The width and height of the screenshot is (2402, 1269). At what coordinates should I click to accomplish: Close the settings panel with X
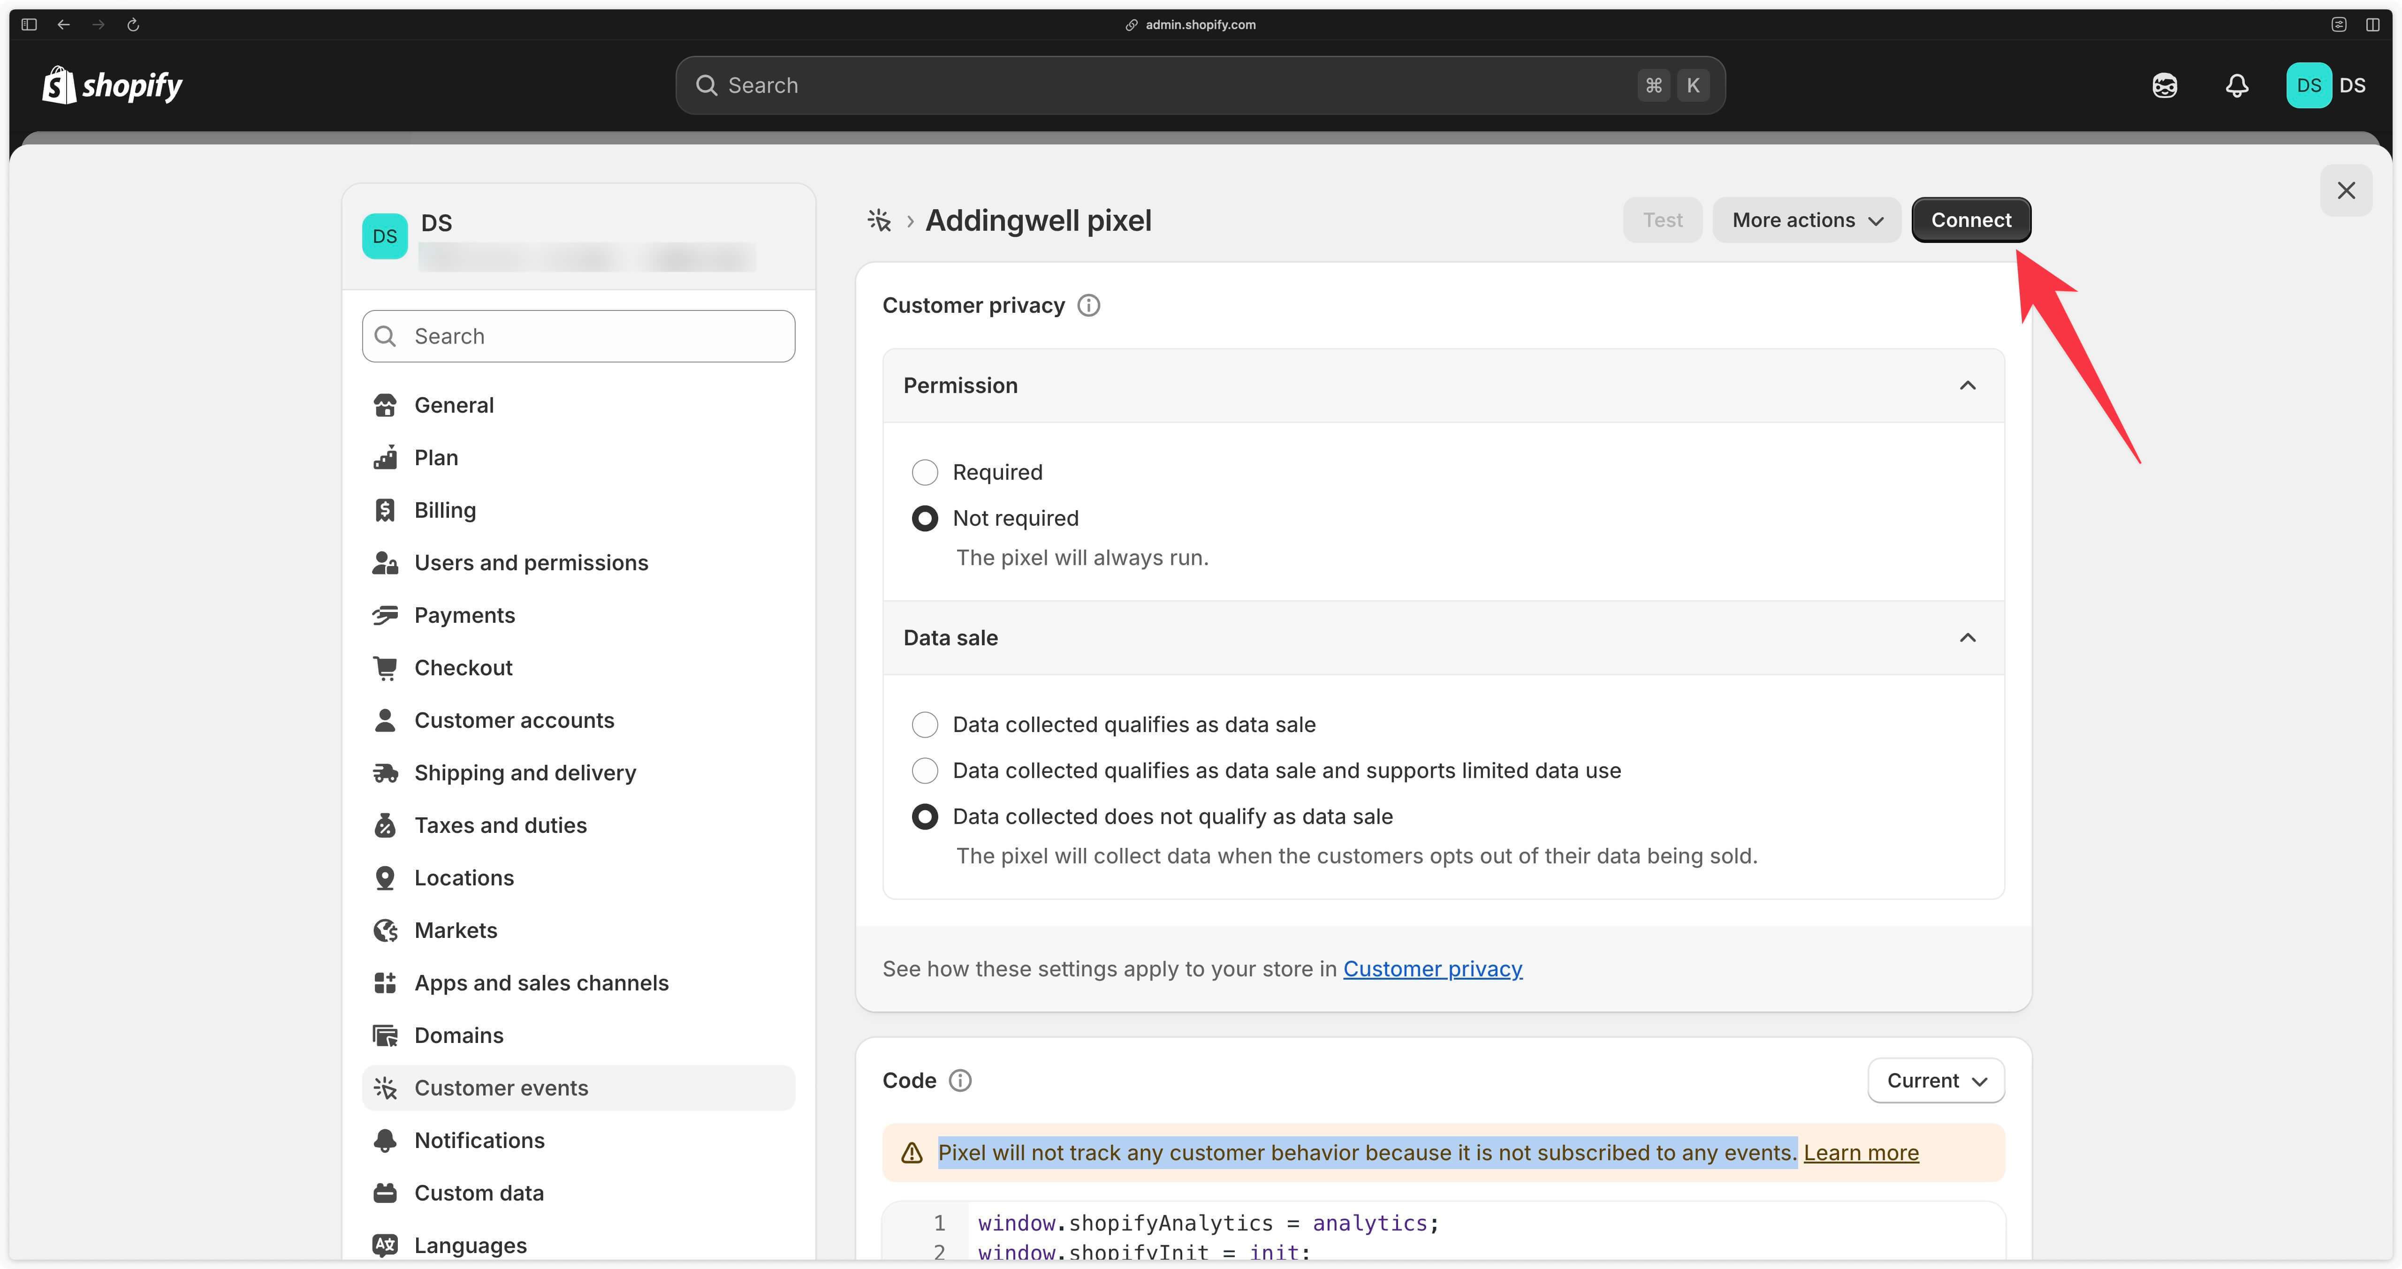pyautogui.click(x=2346, y=190)
